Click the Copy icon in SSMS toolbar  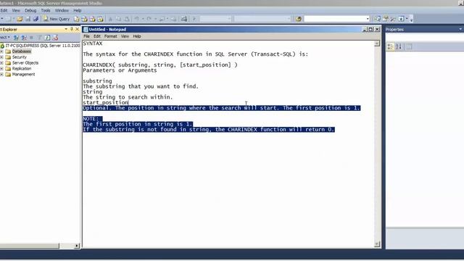[x=118, y=19]
